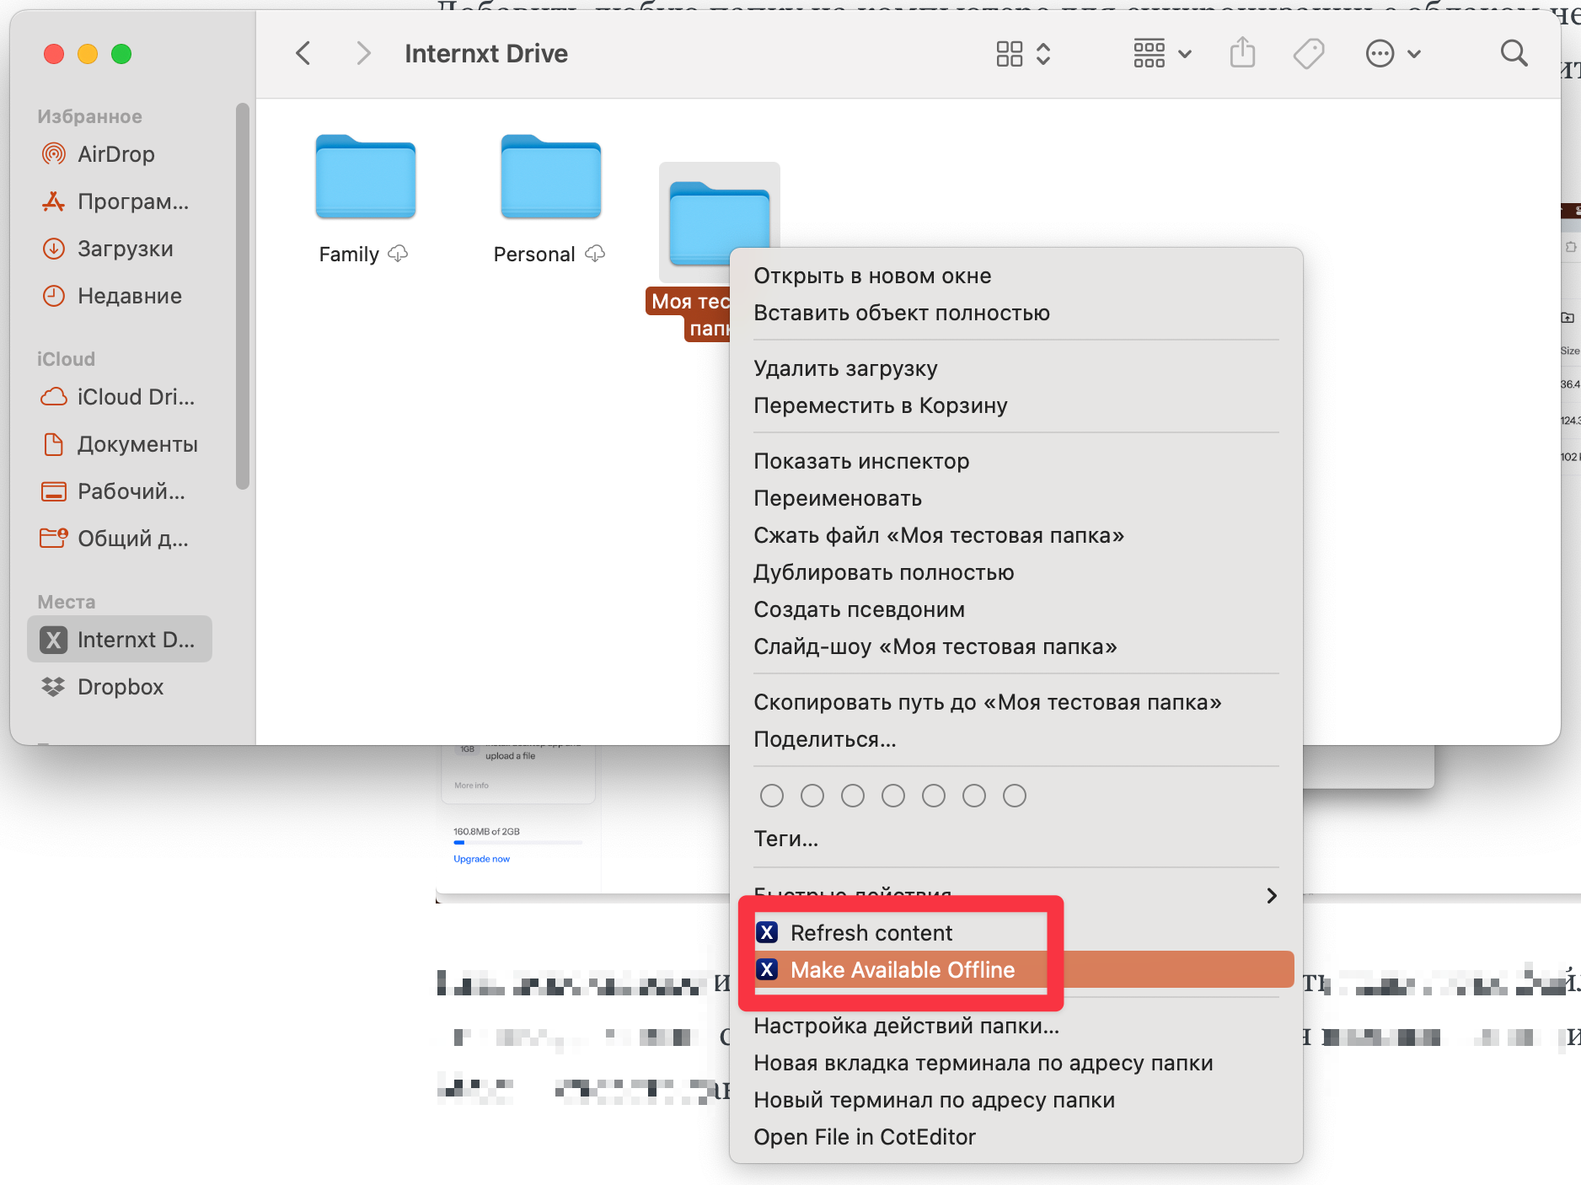Choose Дублировать полностью
The width and height of the screenshot is (1581, 1185).
pos(1016,572)
